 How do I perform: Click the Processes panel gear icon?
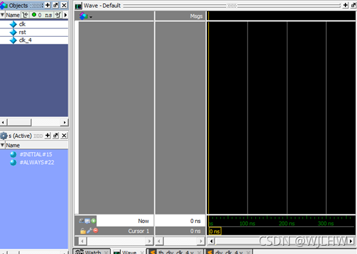pos(4,136)
